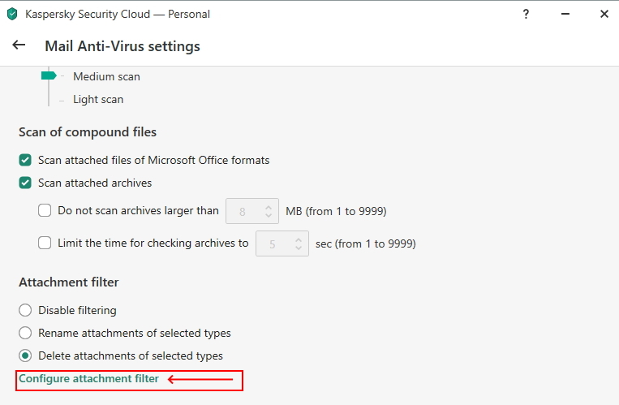619x405 pixels.
Task: Click the back arrow icon
Action: pyautogui.click(x=19, y=45)
